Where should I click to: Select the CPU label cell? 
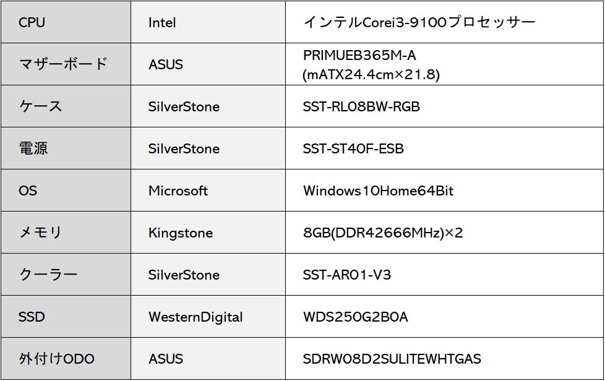coord(66,22)
